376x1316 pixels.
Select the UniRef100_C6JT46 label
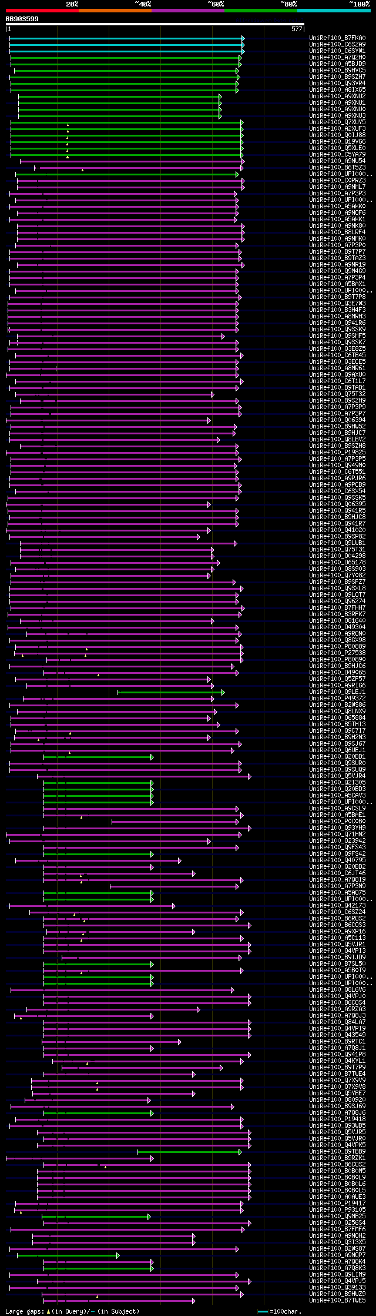pyautogui.click(x=337, y=873)
